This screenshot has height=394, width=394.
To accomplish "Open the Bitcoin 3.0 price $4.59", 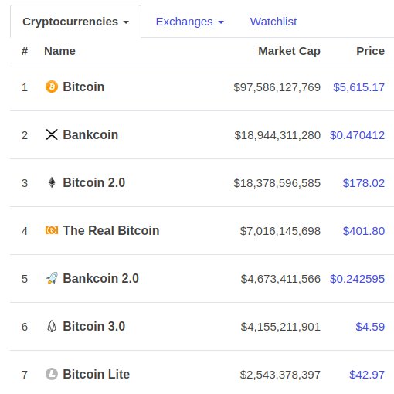I will [370, 327].
